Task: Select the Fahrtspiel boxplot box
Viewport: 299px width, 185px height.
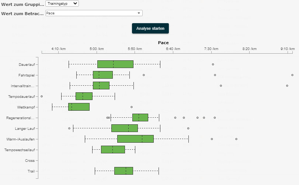Action: point(102,75)
